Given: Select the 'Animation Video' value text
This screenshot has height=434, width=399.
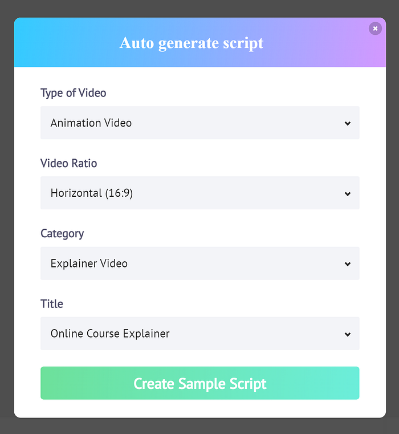Looking at the screenshot, I should coord(91,123).
